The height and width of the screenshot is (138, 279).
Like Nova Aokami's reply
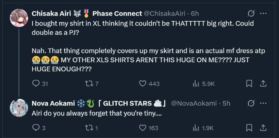coord(142,128)
